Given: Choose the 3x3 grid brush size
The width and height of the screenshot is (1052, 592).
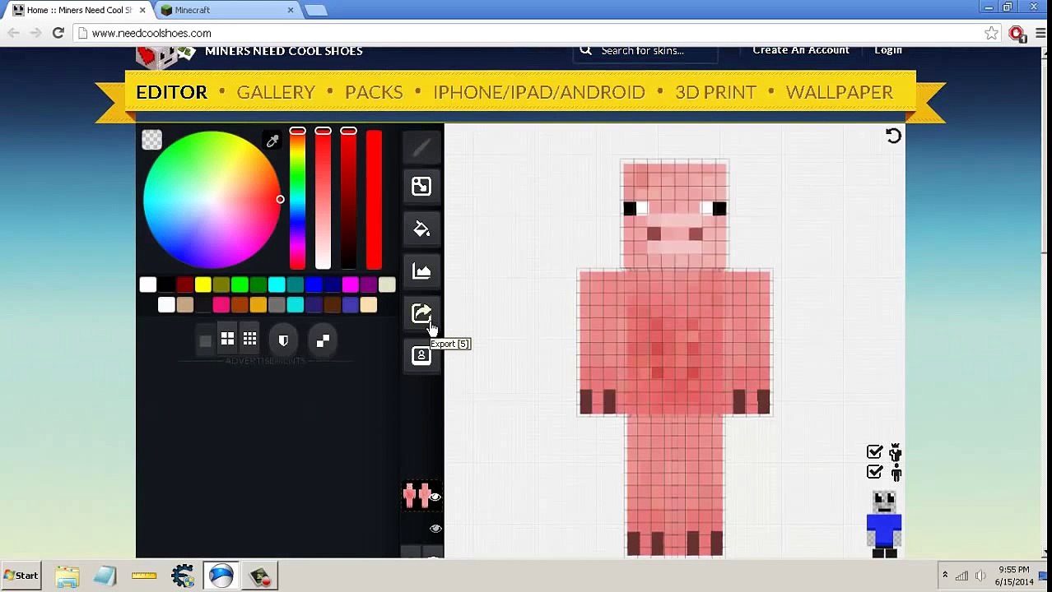Looking at the screenshot, I should pos(249,340).
